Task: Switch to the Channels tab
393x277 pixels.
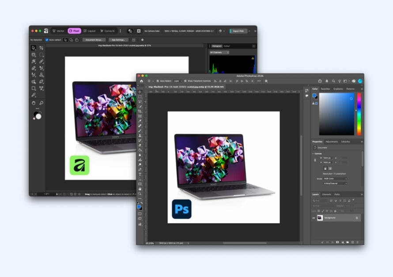Action: (326, 195)
